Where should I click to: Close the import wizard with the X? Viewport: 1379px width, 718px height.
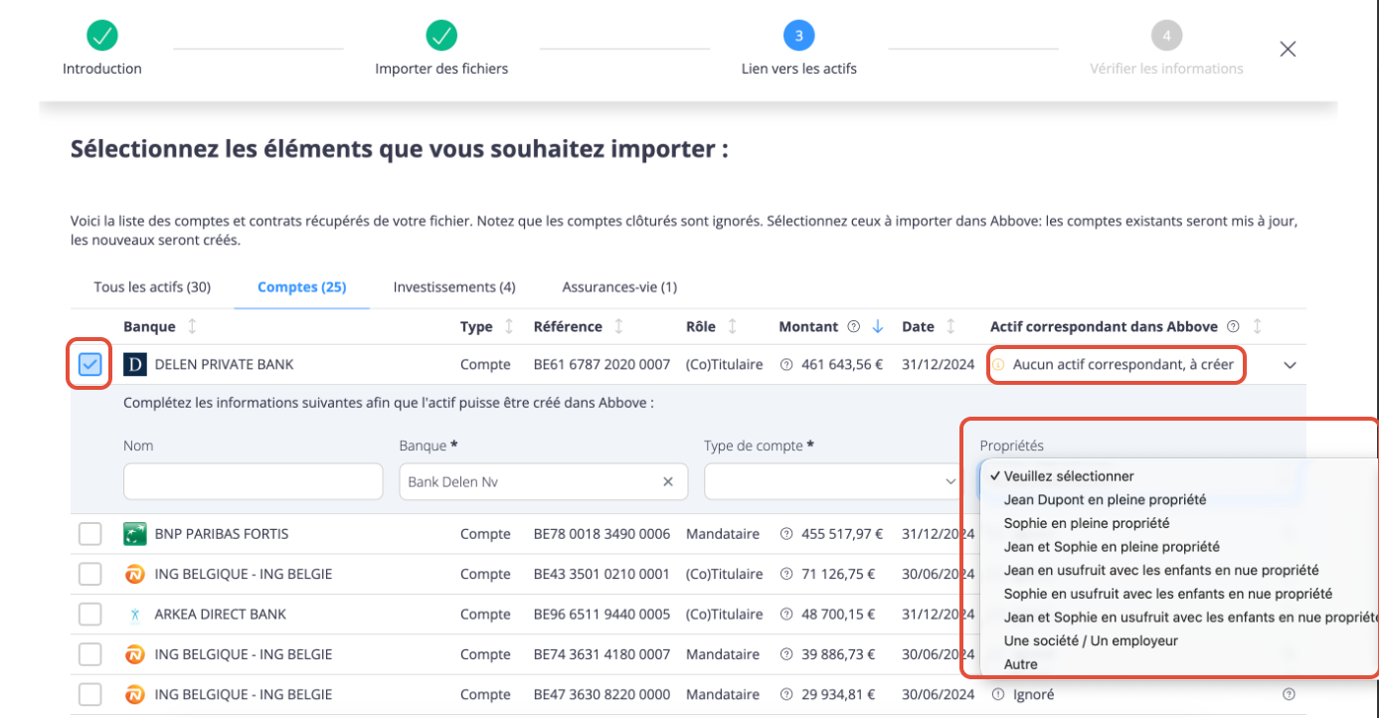pyautogui.click(x=1288, y=49)
